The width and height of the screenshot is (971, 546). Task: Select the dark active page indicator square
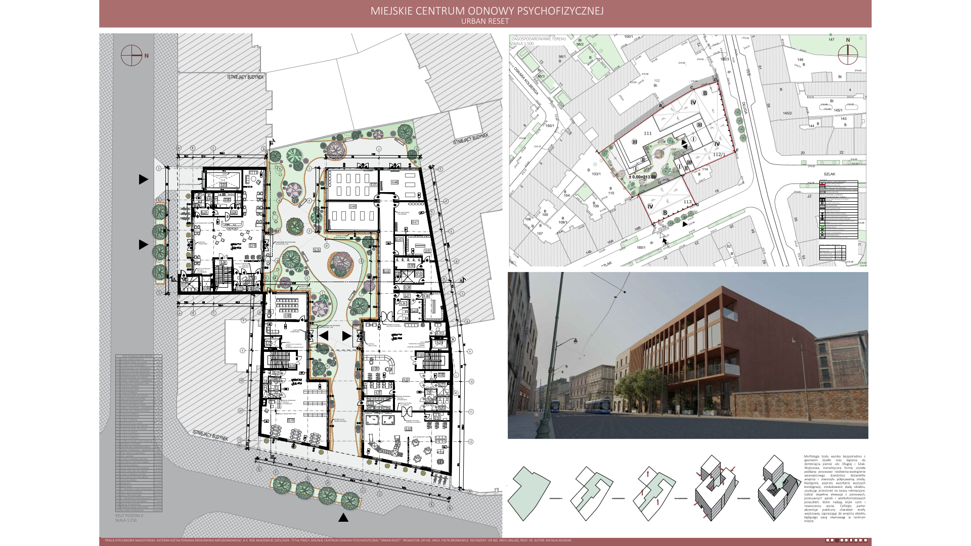[x=837, y=540]
